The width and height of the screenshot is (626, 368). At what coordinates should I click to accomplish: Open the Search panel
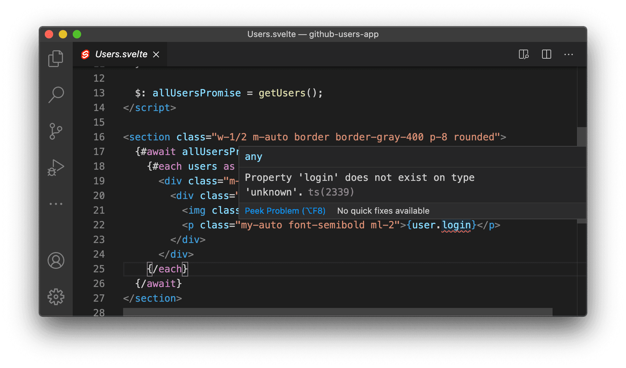[56, 95]
